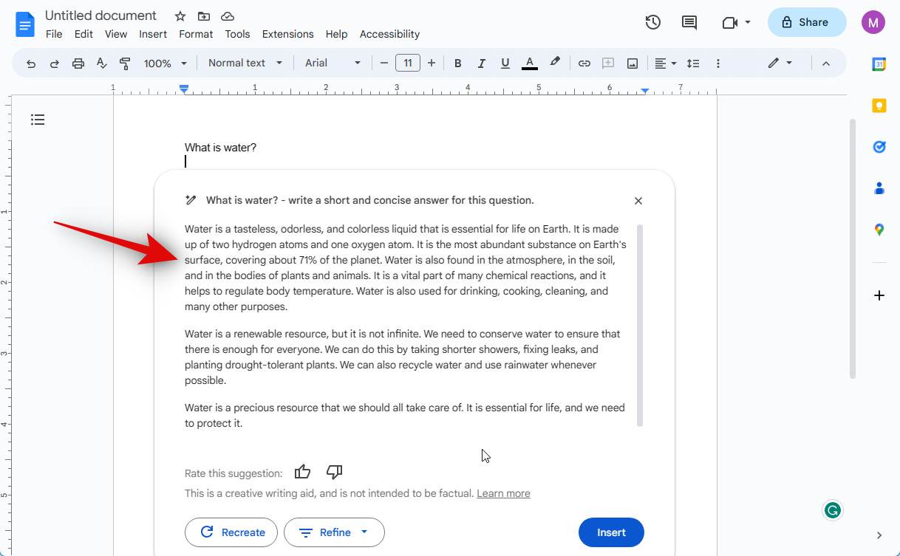Open the text color picker

[x=529, y=64]
